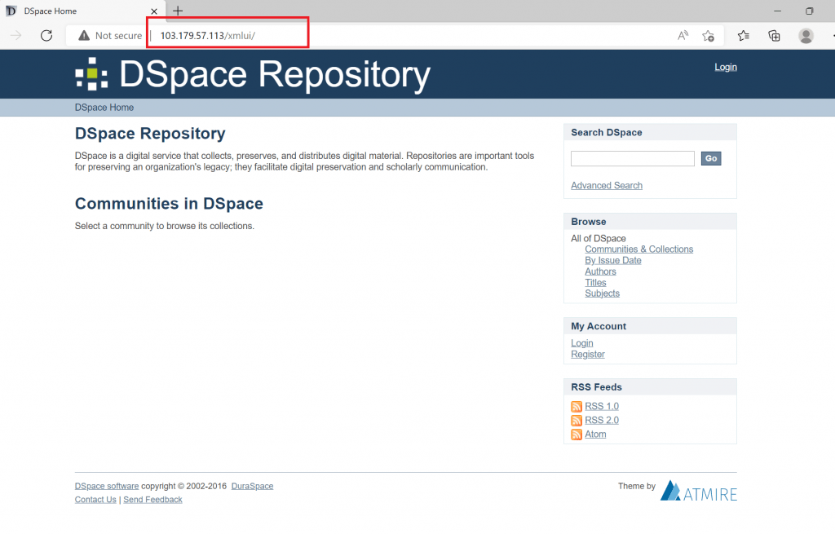Click inside the Search DSpace input field

coord(632,158)
